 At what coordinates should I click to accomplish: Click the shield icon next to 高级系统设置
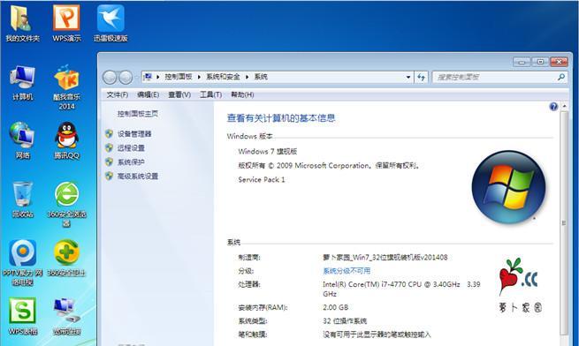tap(109, 176)
